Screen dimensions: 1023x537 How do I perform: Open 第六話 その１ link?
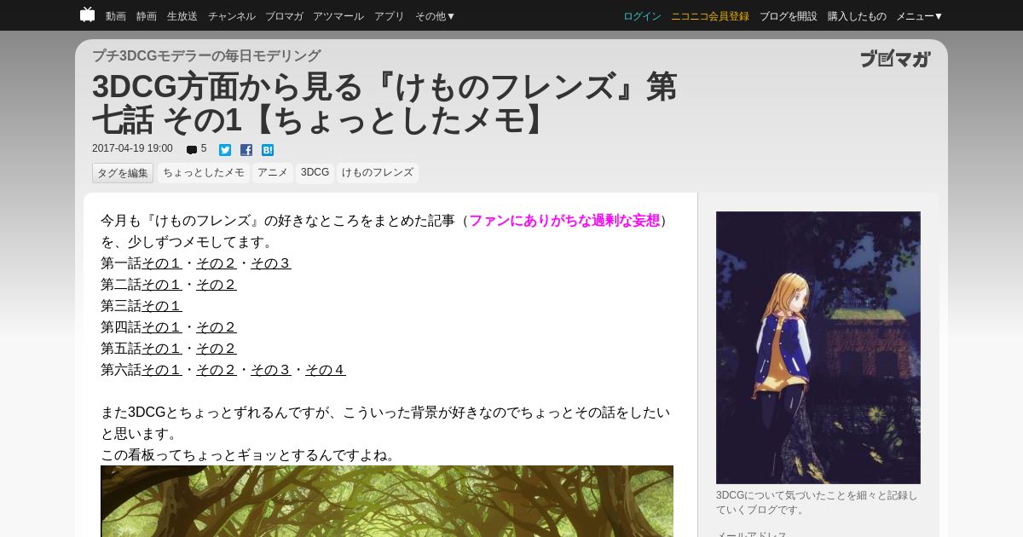coord(162,370)
